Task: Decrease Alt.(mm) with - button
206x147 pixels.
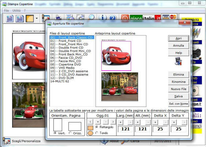Action: (x=148, y=122)
